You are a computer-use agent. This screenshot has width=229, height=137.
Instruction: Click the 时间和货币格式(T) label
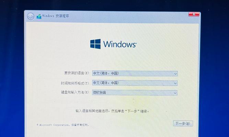tap(75, 83)
